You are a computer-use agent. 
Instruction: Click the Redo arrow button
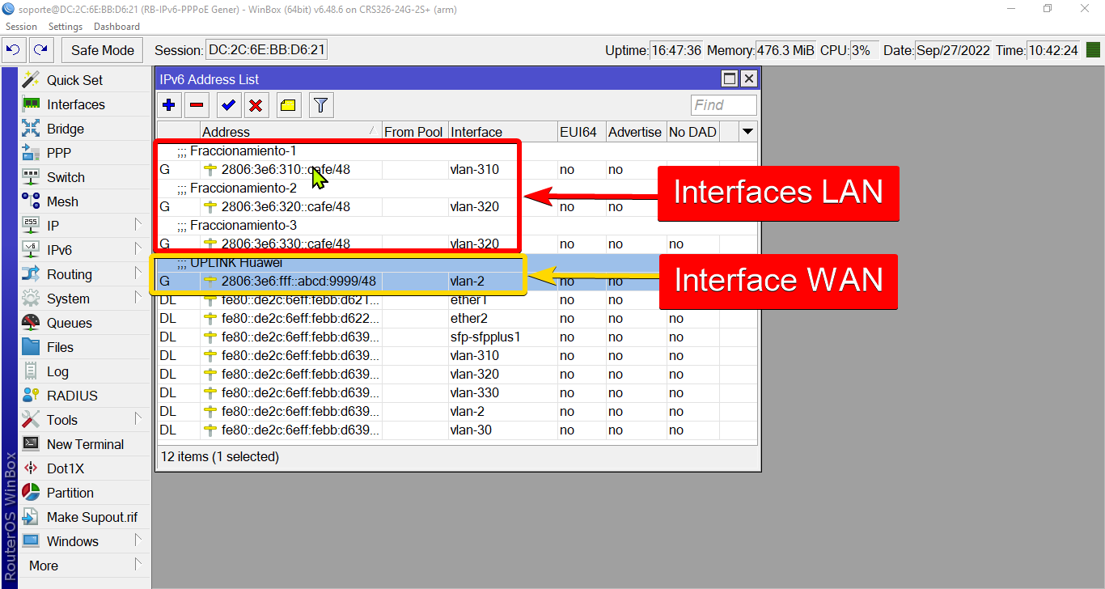coord(41,50)
